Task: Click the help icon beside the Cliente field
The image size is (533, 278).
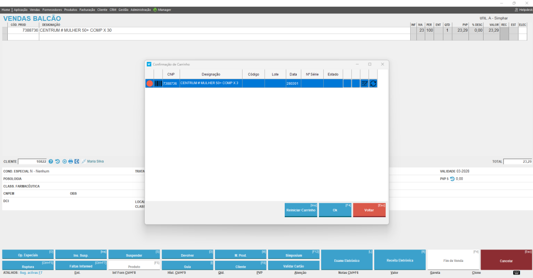Action: (x=50, y=162)
